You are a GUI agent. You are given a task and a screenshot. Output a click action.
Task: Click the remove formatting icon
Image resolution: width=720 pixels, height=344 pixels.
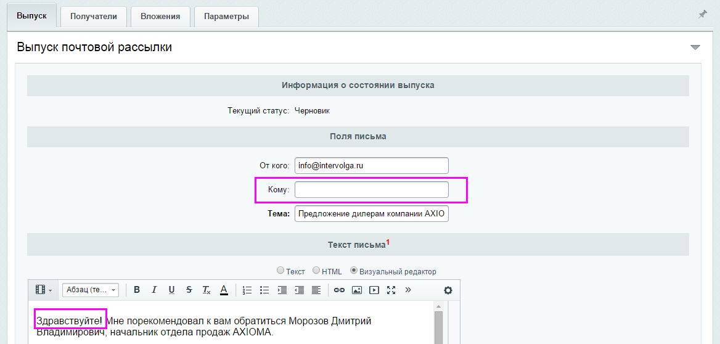click(x=206, y=290)
